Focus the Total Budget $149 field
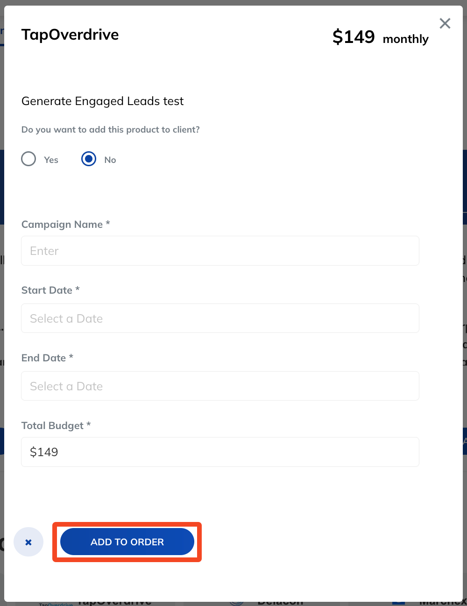This screenshot has height=606, width=467. (x=220, y=452)
